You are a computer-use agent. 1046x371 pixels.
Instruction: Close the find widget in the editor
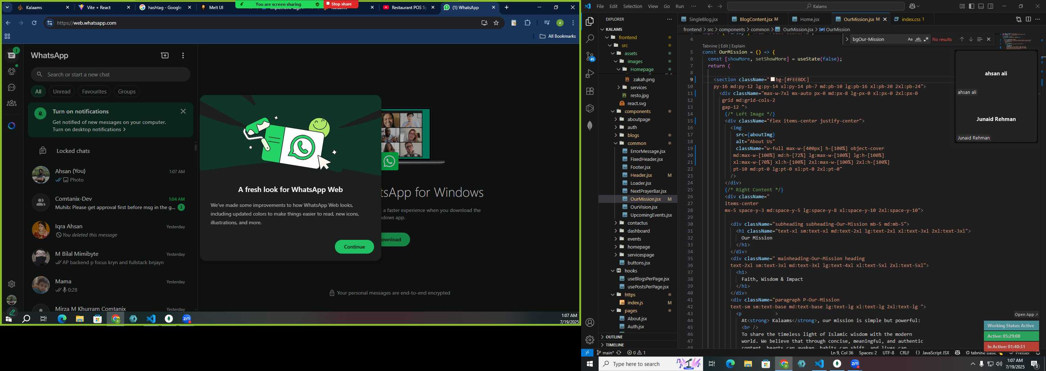click(x=988, y=39)
